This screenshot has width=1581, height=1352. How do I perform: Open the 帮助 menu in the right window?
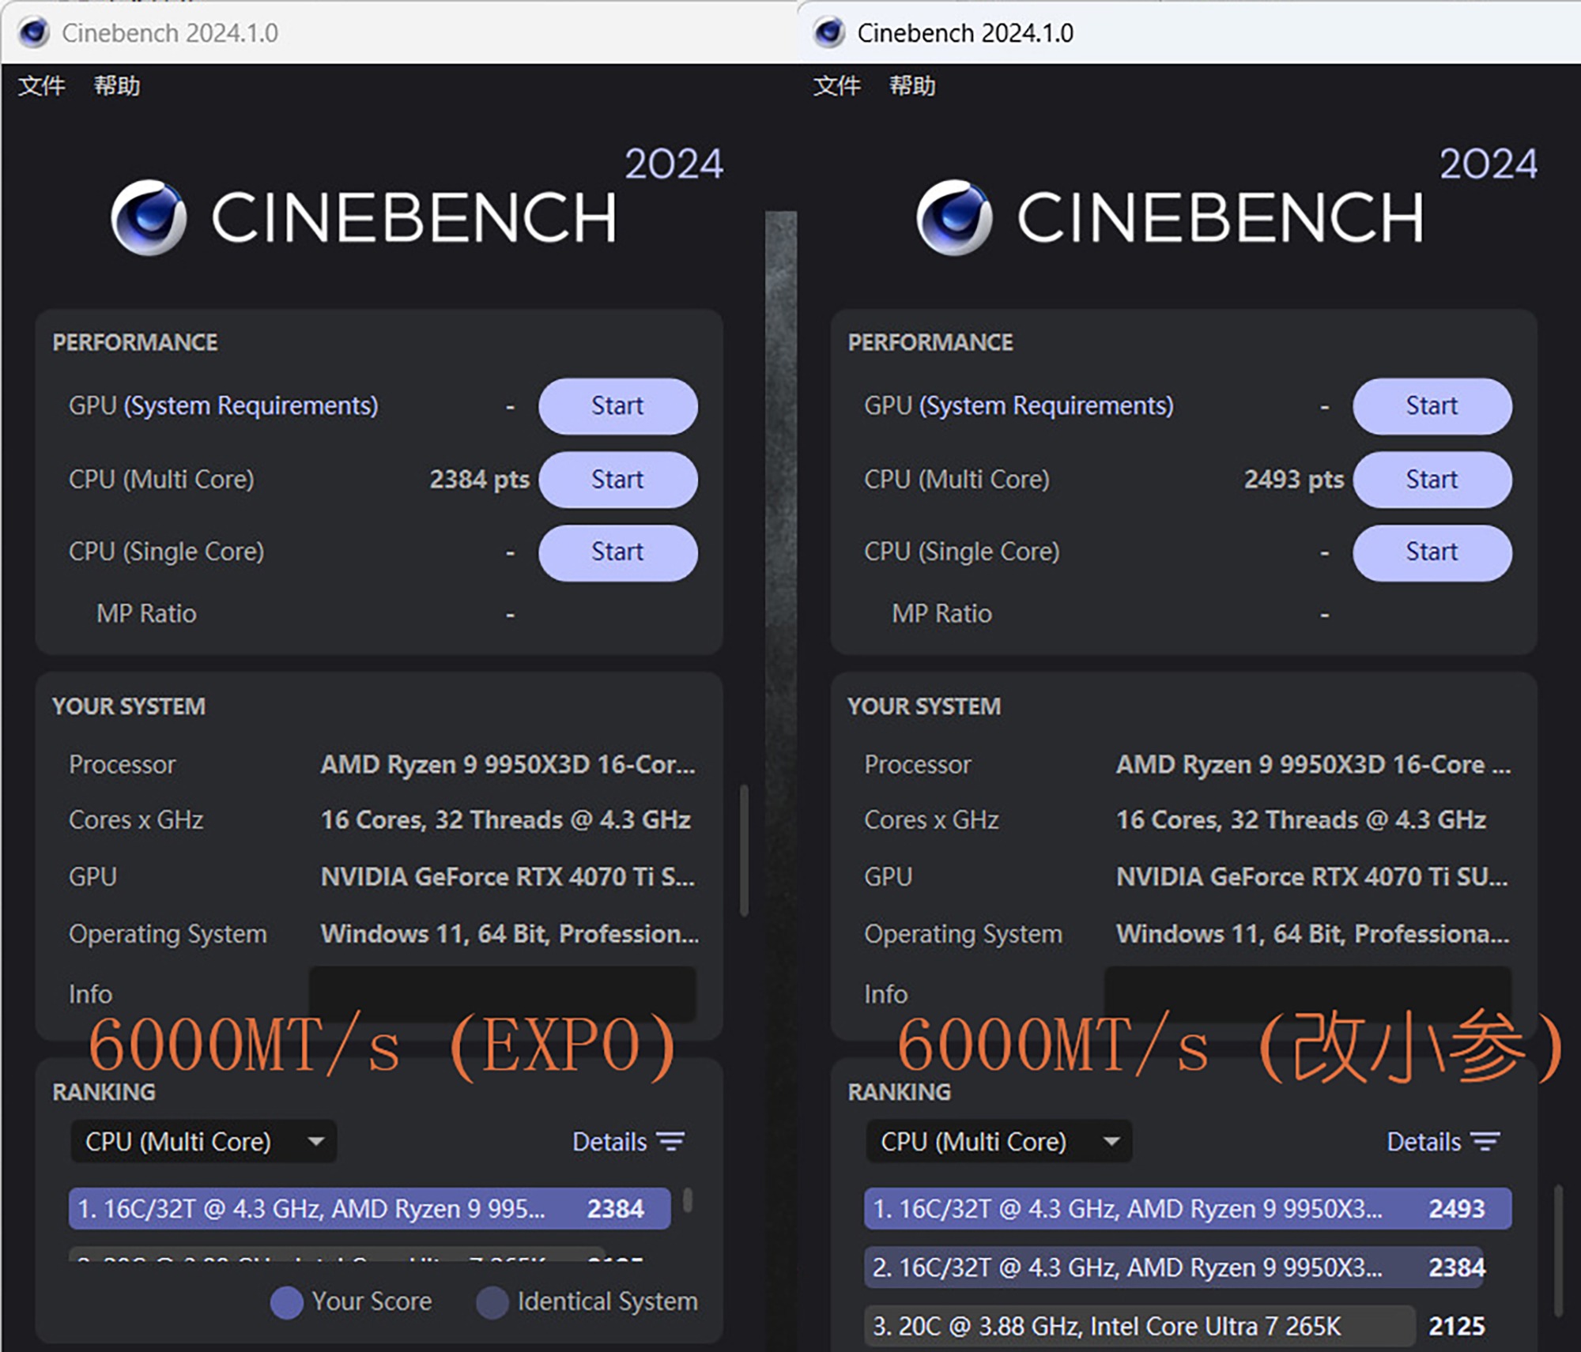912,85
